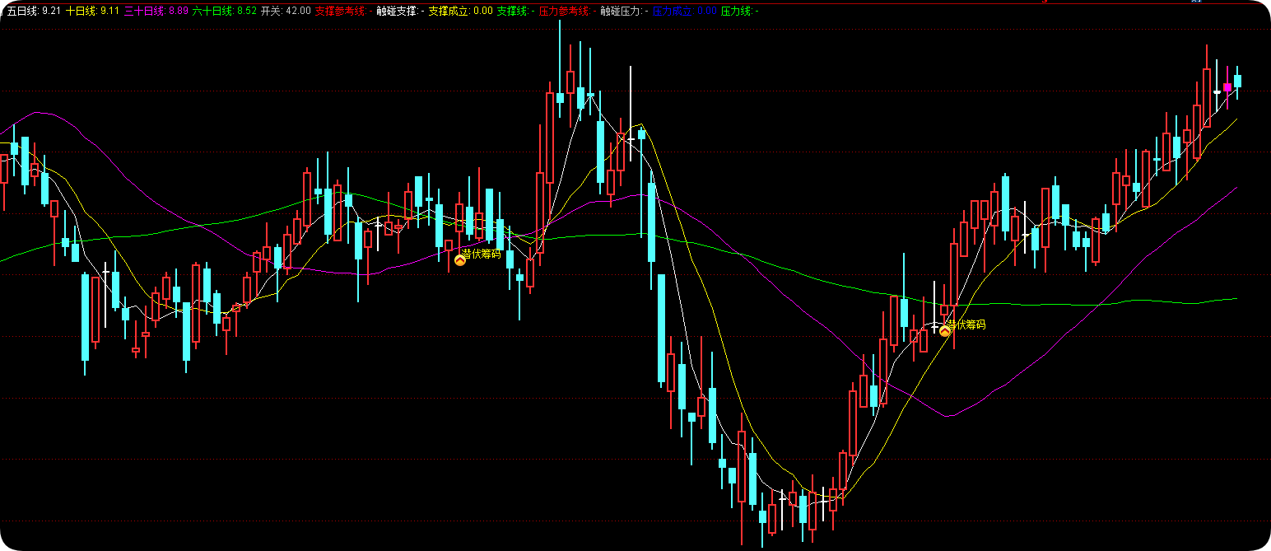Select the red 压力参考线 legend label
This screenshot has width=1271, height=551.
(568, 11)
